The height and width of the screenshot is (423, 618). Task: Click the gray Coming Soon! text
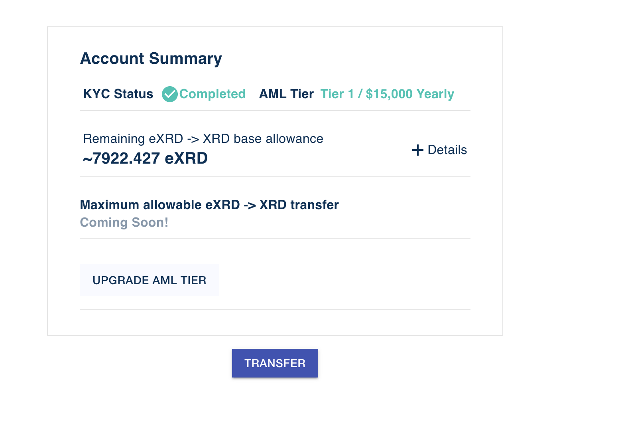pos(124,222)
